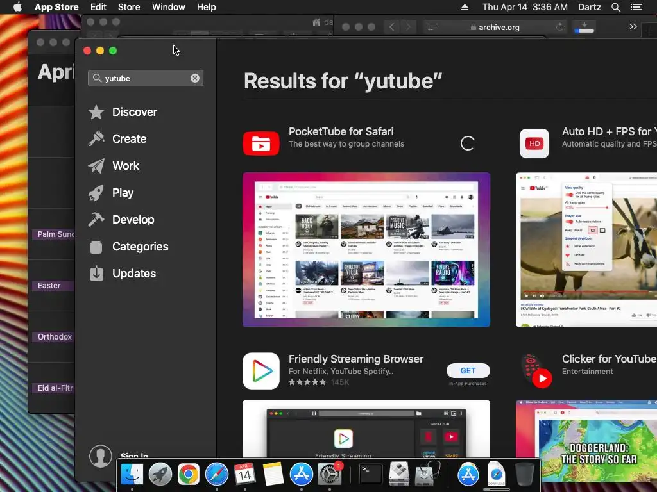Open the Discover section star icon
657x492 pixels.
tap(96, 112)
